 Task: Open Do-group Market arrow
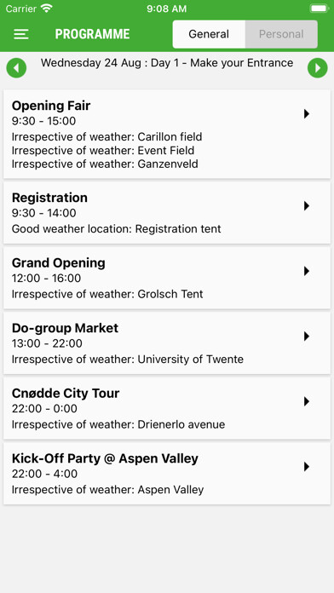(307, 337)
